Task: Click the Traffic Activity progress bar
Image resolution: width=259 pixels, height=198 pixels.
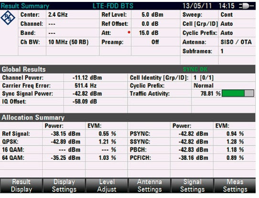Action: (x=238, y=94)
